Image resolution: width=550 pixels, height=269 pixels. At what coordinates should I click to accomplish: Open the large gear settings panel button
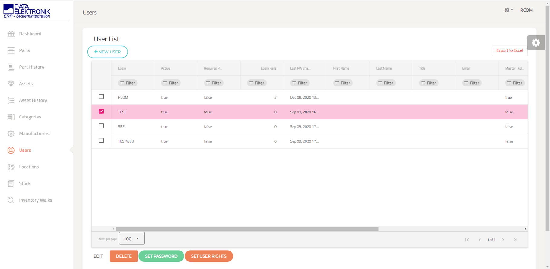[x=536, y=43]
